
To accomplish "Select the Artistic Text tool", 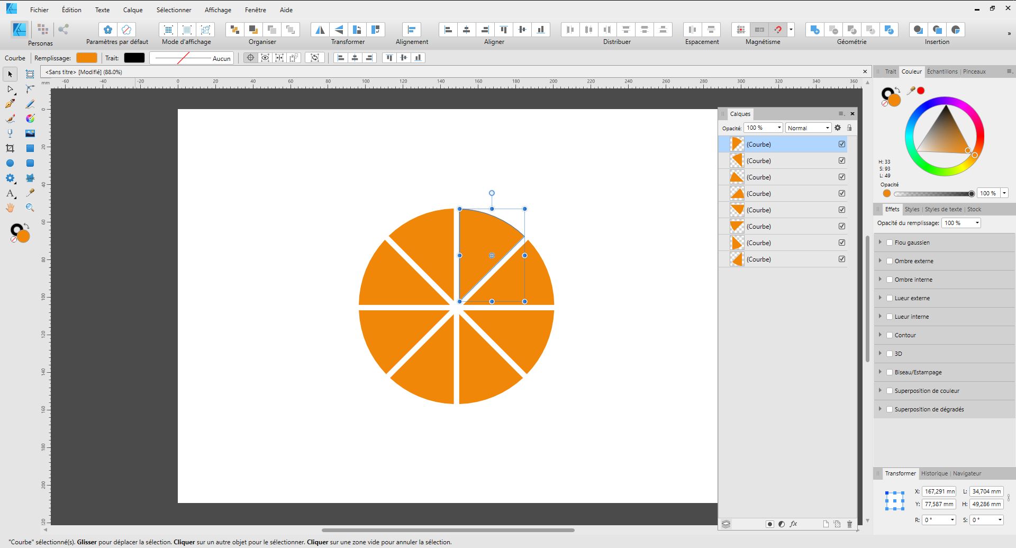I will coord(10,193).
